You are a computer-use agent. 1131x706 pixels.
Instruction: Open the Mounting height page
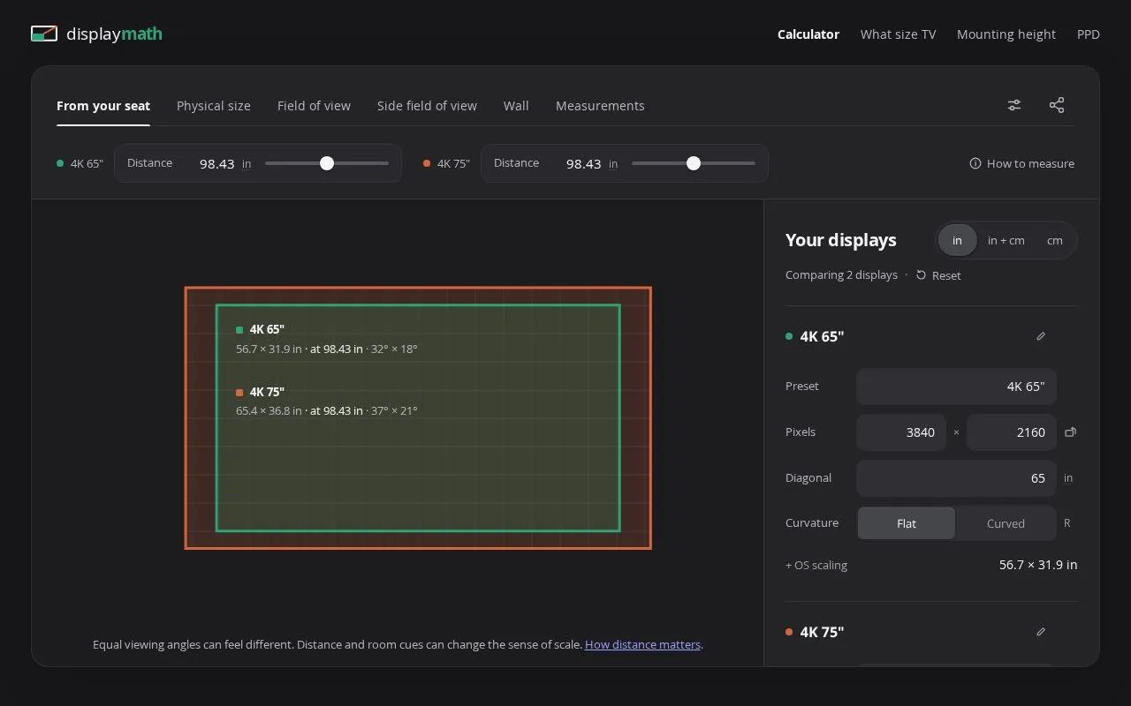[1006, 34]
